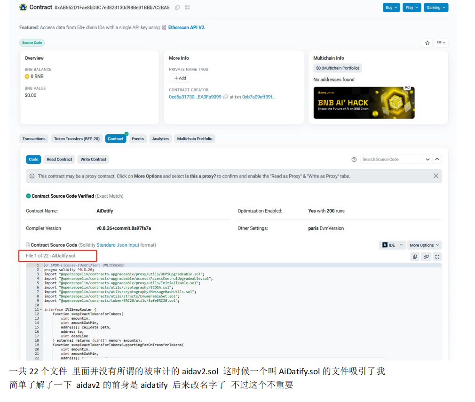The width and height of the screenshot is (475, 402).
Task: Open the Read Contract tab
Action: (x=59, y=160)
